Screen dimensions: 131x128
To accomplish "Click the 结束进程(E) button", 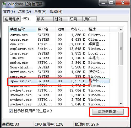I will pyautogui.click(x=108, y=112).
